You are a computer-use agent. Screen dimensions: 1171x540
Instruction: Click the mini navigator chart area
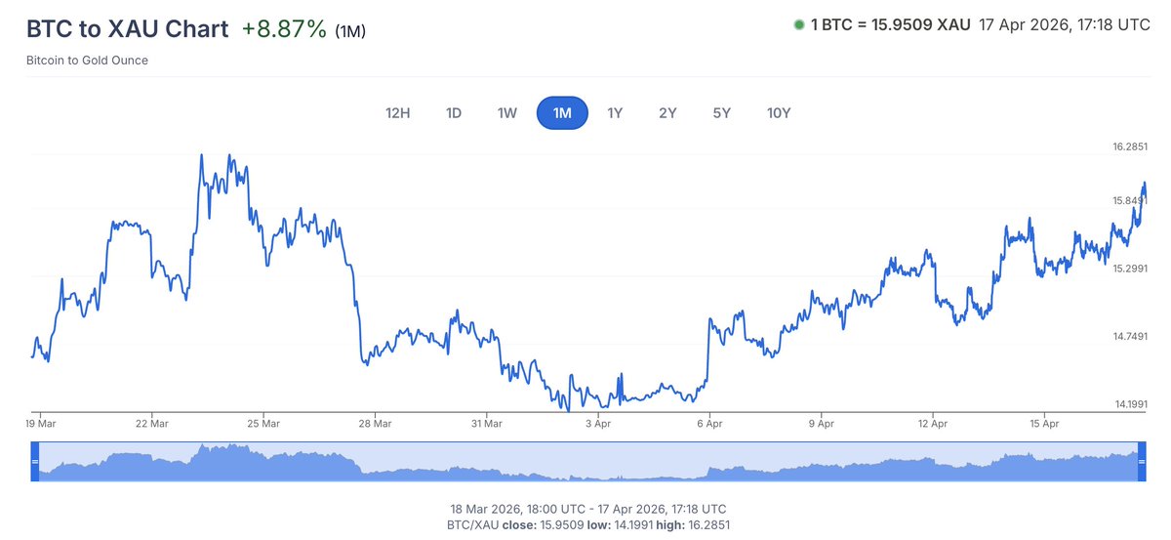tap(585, 462)
